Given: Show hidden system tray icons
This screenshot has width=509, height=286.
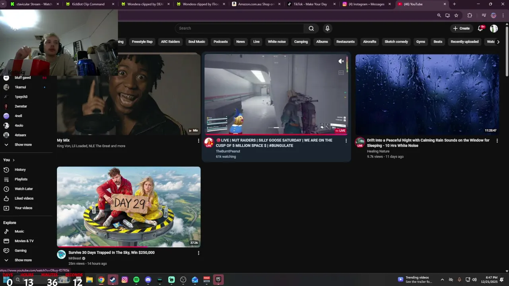Looking at the screenshot, I should point(442,280).
